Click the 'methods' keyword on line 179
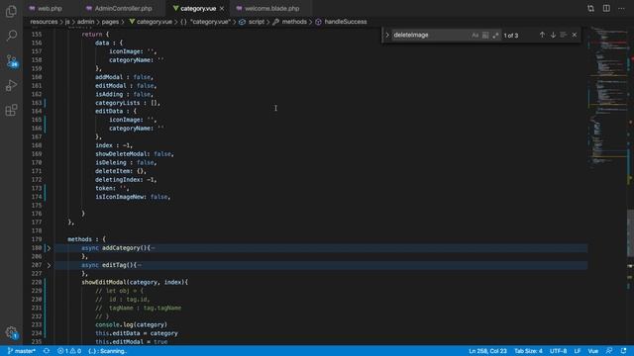The image size is (634, 356). (x=79, y=239)
